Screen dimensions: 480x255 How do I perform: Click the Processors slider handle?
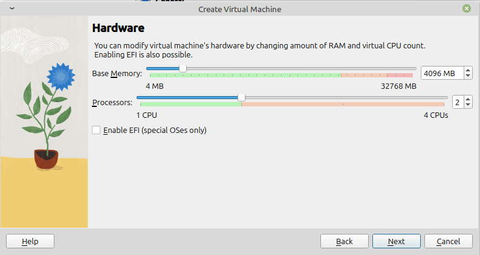tap(242, 98)
